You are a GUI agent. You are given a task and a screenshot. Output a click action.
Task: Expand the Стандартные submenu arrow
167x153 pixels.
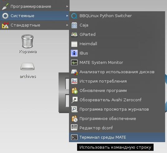(x=67, y=25)
